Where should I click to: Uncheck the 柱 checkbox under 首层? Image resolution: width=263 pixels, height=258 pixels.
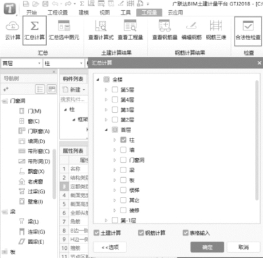pyautogui.click(x=123, y=140)
